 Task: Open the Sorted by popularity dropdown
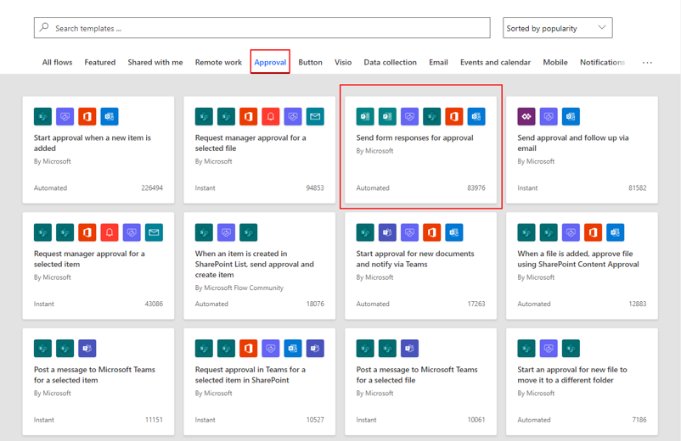[x=557, y=28]
